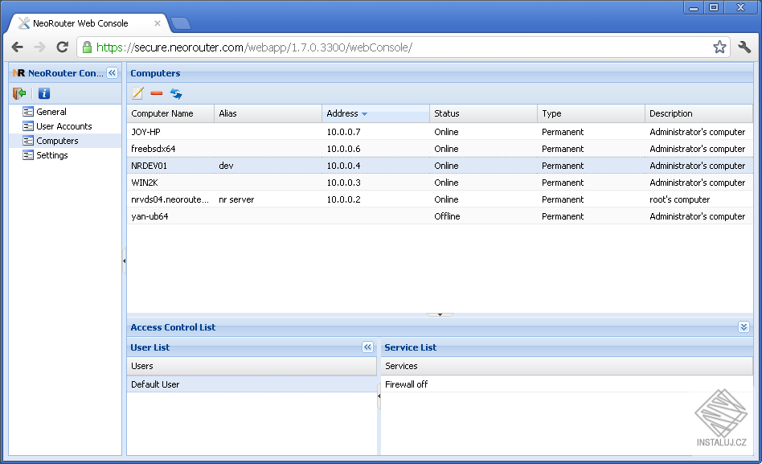Viewport: 762px width, 464px height.
Task: Collapse the NeoRouter Console sidebar panel
Action: coord(113,73)
